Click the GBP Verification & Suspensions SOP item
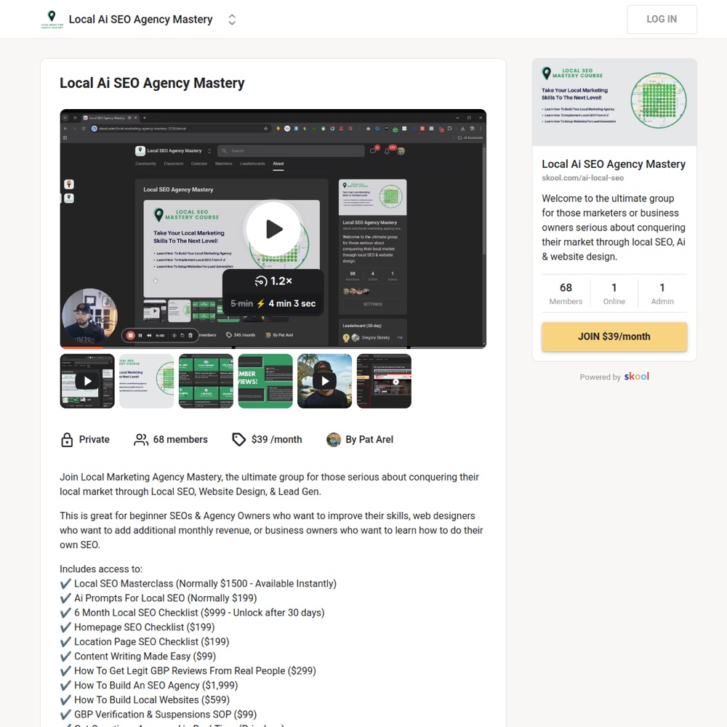Image resolution: width=727 pixels, height=727 pixels. (x=158, y=715)
